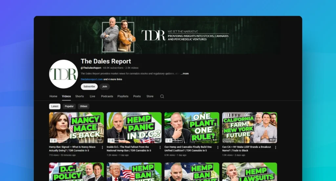Switch to the Shorts tab
Screen dimensions: 336x181
pos(79,96)
